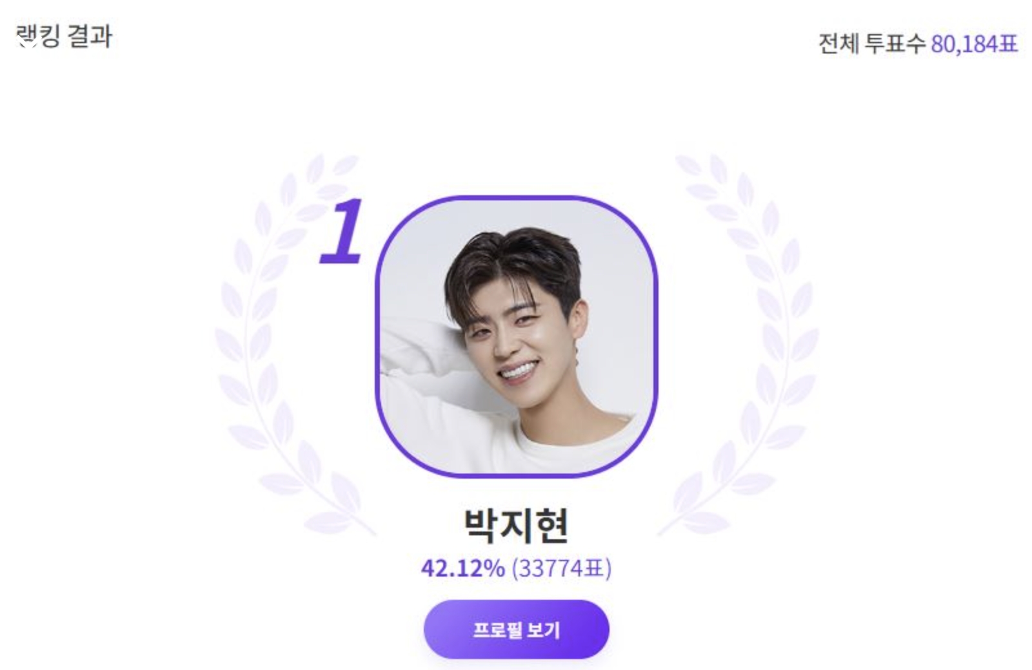Click the (33774표) vote count text

(x=561, y=568)
